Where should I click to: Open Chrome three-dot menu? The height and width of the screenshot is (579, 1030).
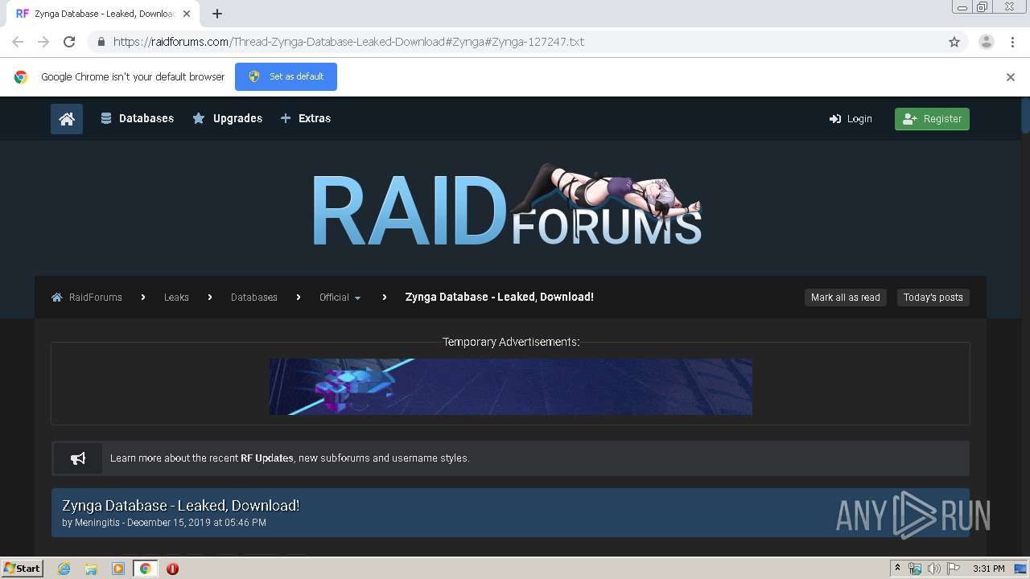[1012, 42]
